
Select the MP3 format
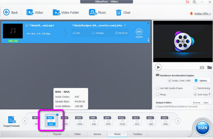[35, 121]
